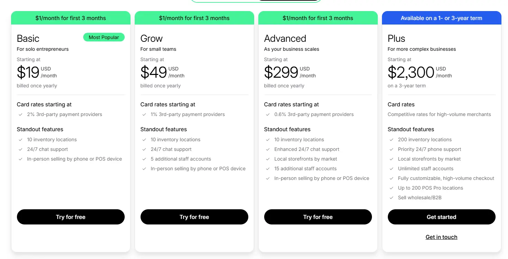Click the checkmark beside "Enhanced 24/7 chat support"

(x=268, y=149)
